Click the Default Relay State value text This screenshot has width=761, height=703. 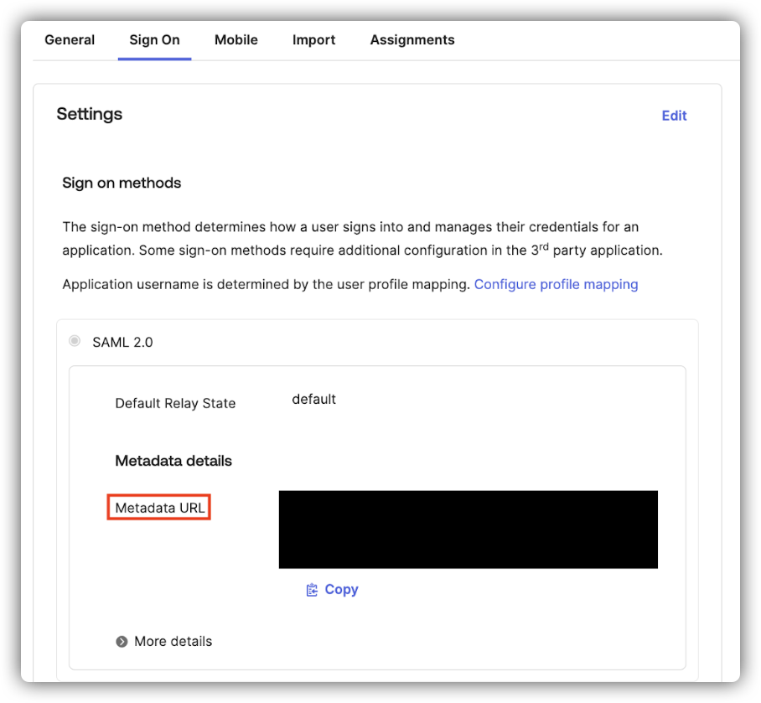(x=313, y=399)
